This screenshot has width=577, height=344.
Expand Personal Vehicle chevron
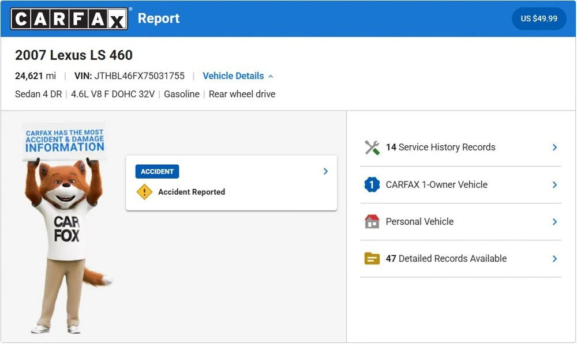(554, 222)
